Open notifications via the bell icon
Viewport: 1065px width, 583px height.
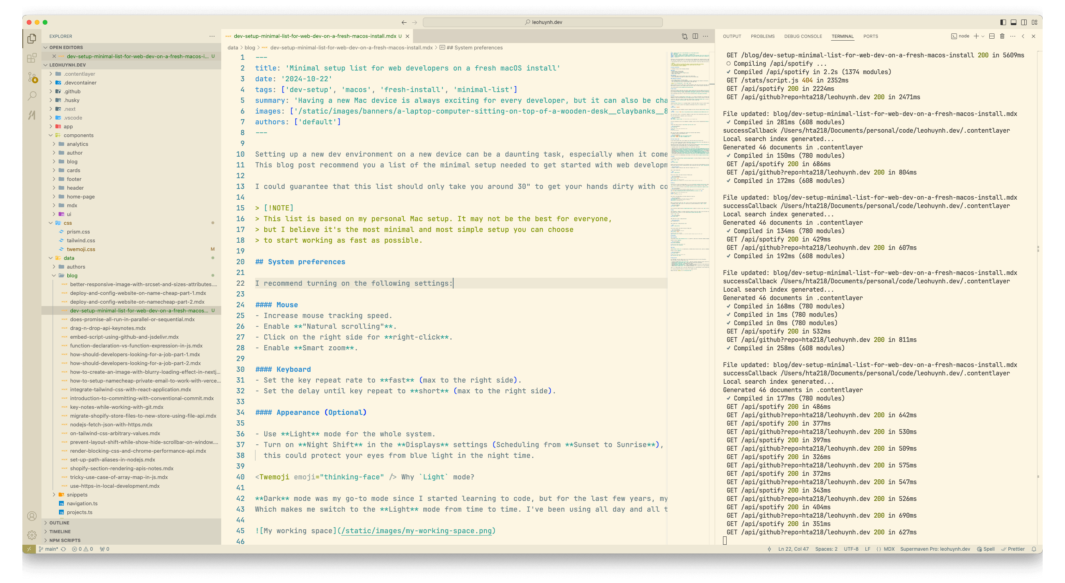[x=1034, y=549]
